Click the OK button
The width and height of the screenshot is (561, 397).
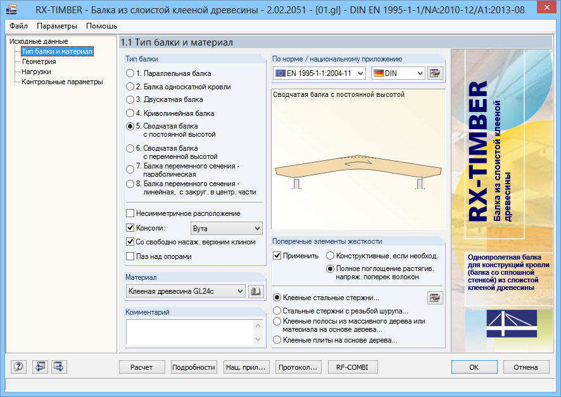[474, 367]
